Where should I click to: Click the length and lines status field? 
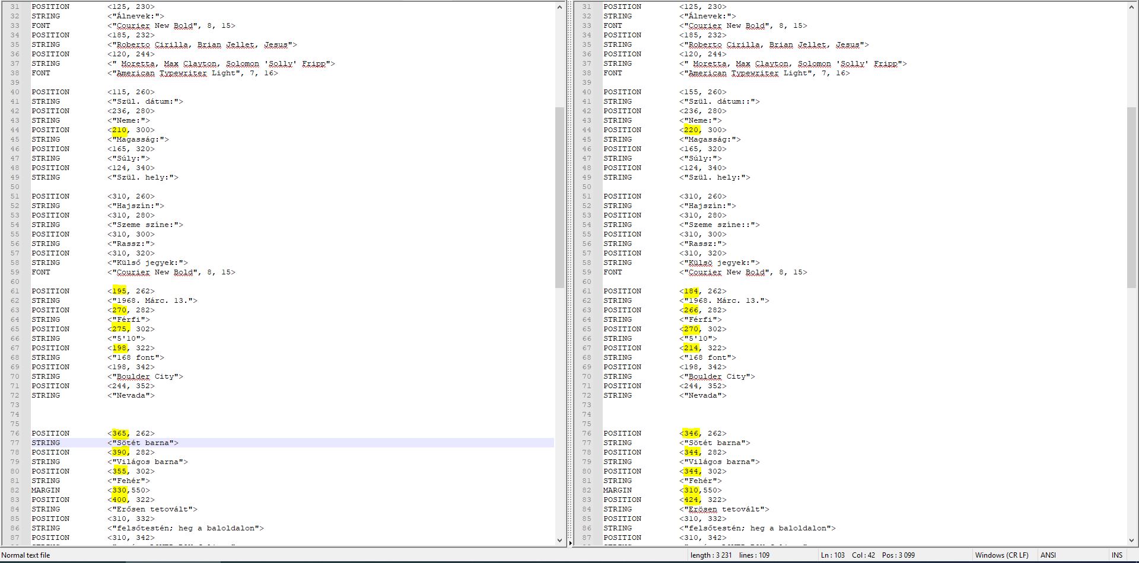coord(730,555)
